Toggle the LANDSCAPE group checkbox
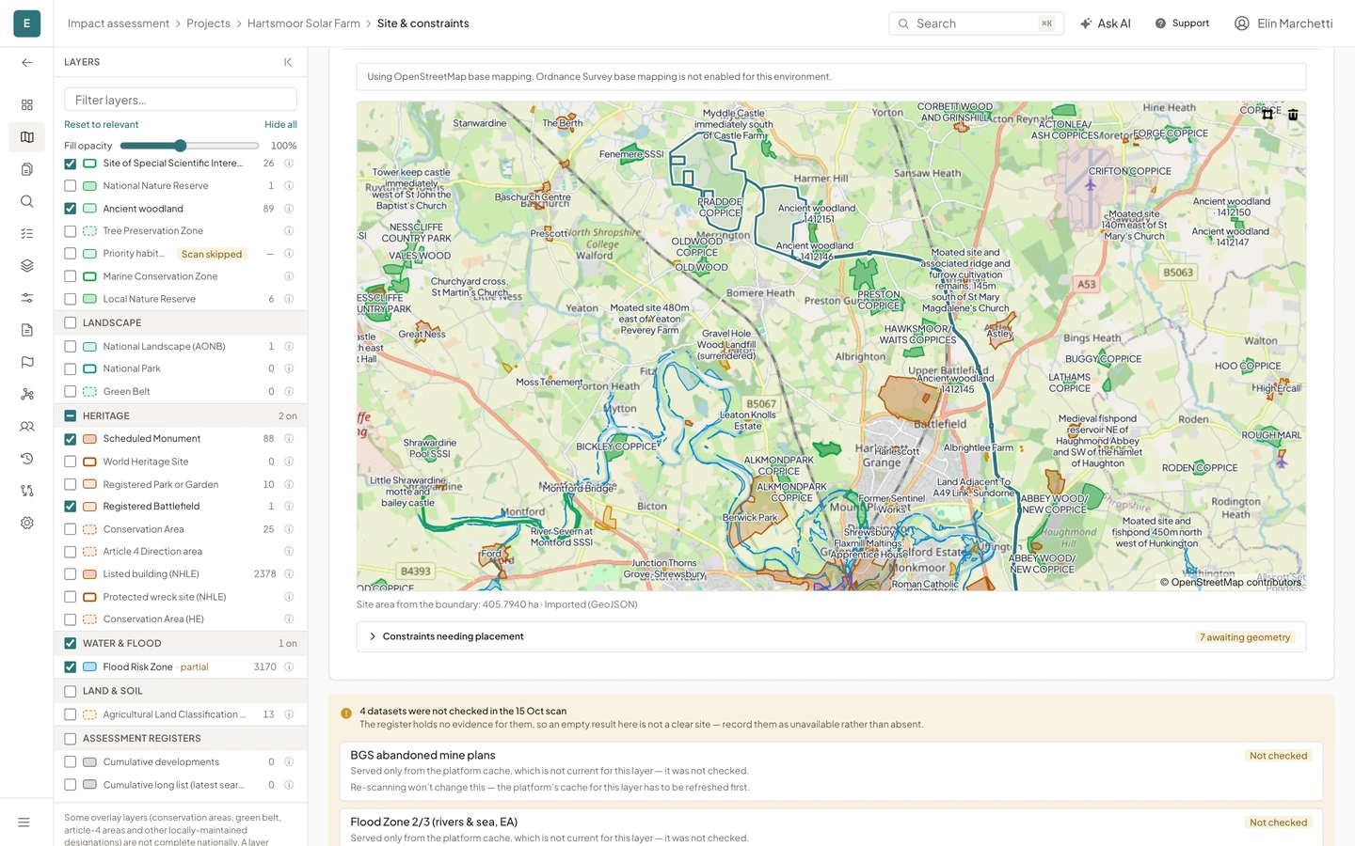Screen dimensions: 1355x846 click(x=71, y=323)
